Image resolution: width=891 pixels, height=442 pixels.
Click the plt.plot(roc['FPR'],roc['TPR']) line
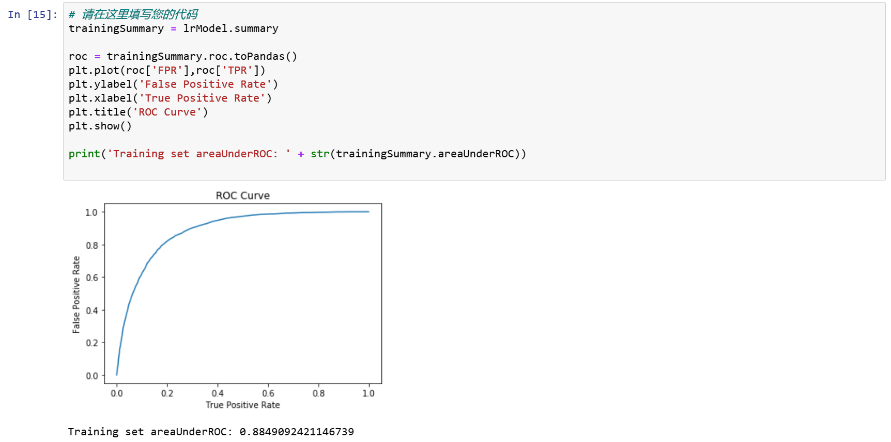point(167,70)
